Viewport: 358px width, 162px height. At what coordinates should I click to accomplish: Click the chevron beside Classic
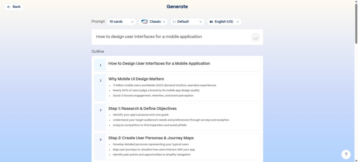(x=164, y=22)
